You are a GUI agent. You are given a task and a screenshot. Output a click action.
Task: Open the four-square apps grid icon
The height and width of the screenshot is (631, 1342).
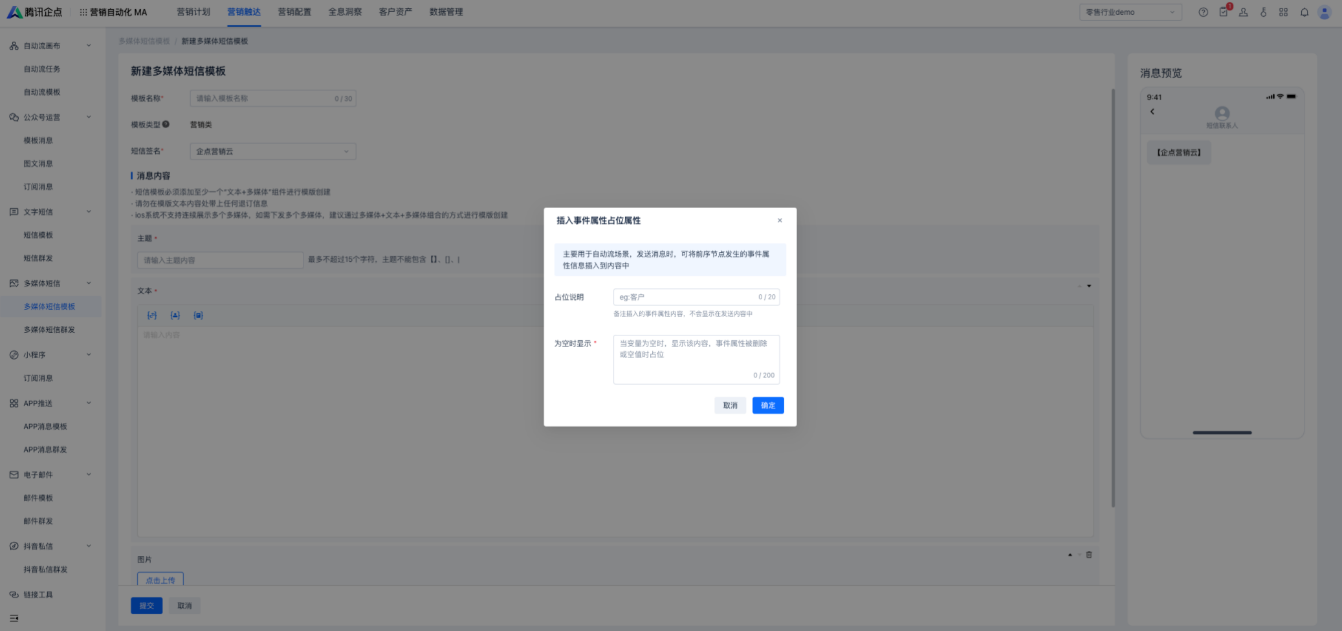tap(1284, 12)
